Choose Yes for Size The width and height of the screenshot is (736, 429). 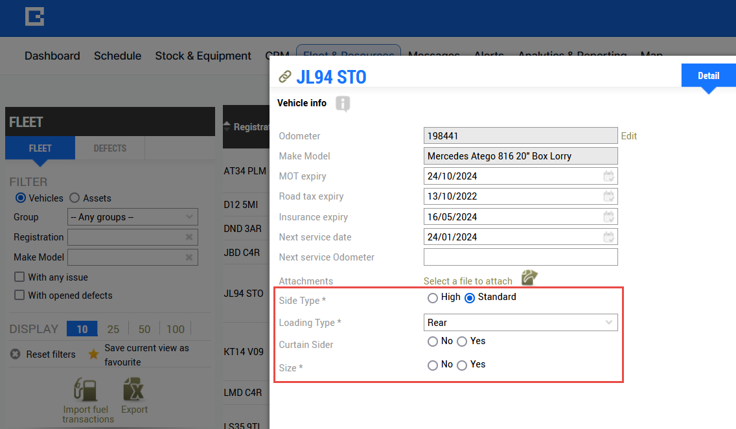(462, 365)
